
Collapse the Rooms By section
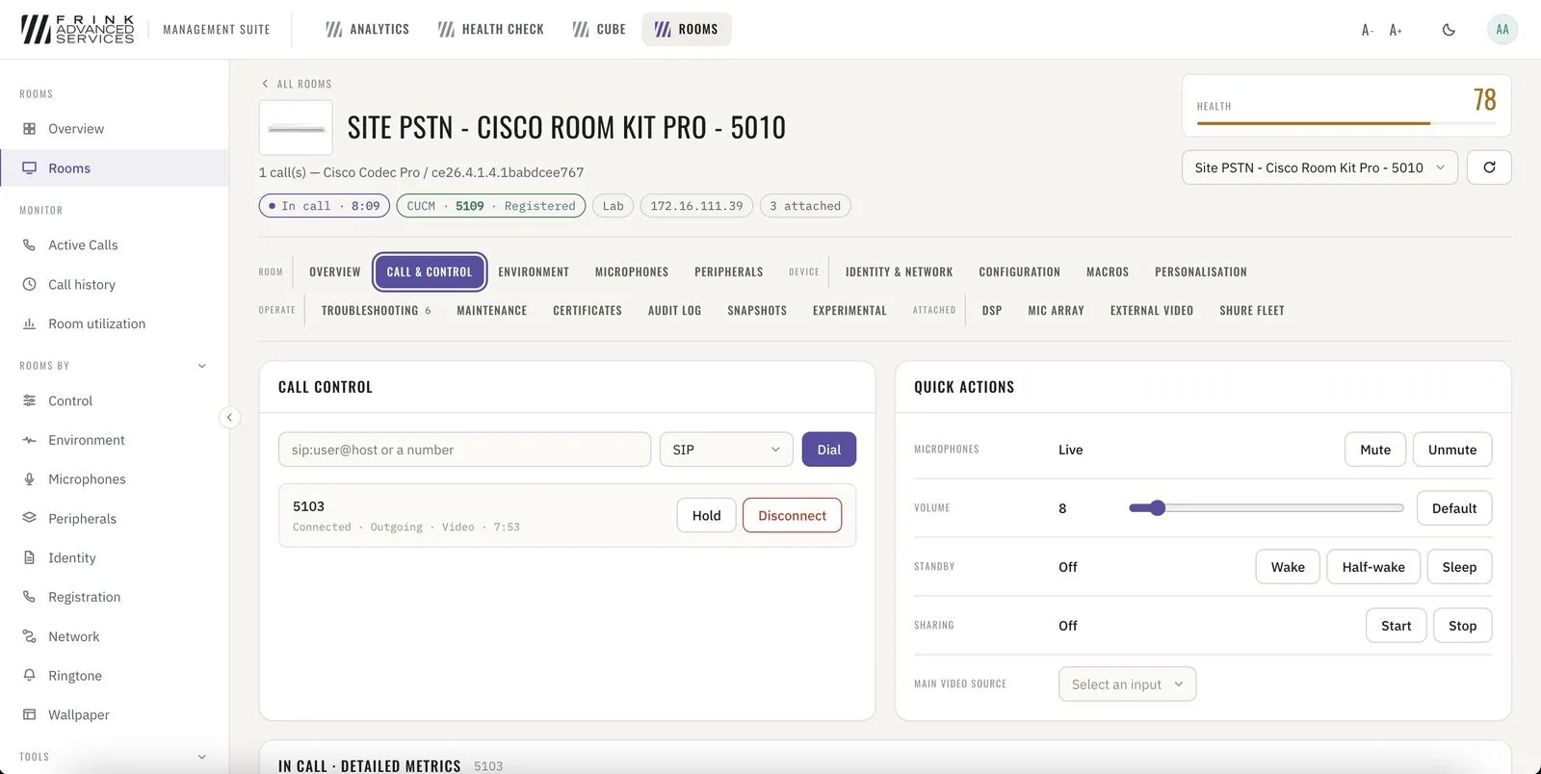pos(201,366)
